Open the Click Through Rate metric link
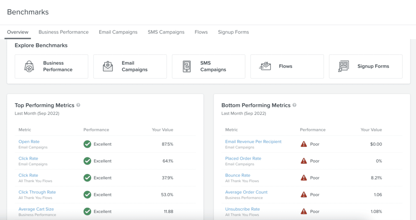Screen dimensions: 416x220 pos(37,192)
